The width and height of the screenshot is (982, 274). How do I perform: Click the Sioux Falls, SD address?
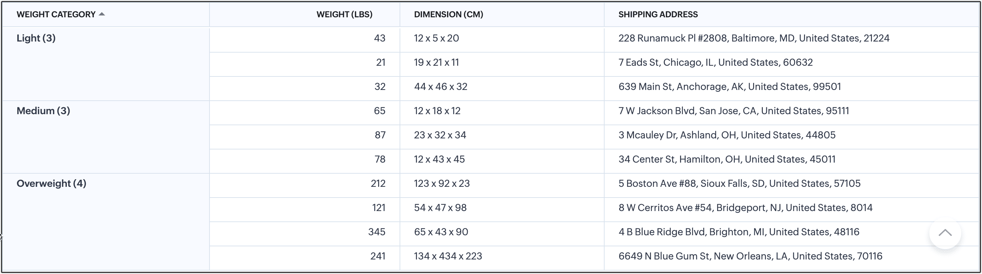pyautogui.click(x=739, y=184)
